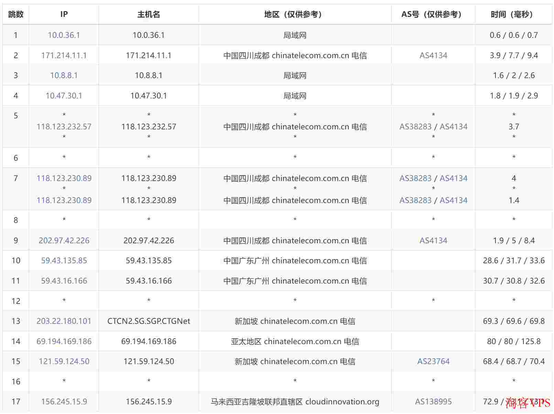The width and height of the screenshot is (554, 414).
Task: Click hostname cell 171.214.11.1
Action: click(x=149, y=55)
